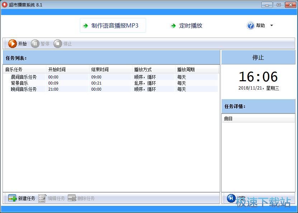Screen dimensions: 298x213
Task: Open 制作语音播报MP3 page
Action: 113,25
